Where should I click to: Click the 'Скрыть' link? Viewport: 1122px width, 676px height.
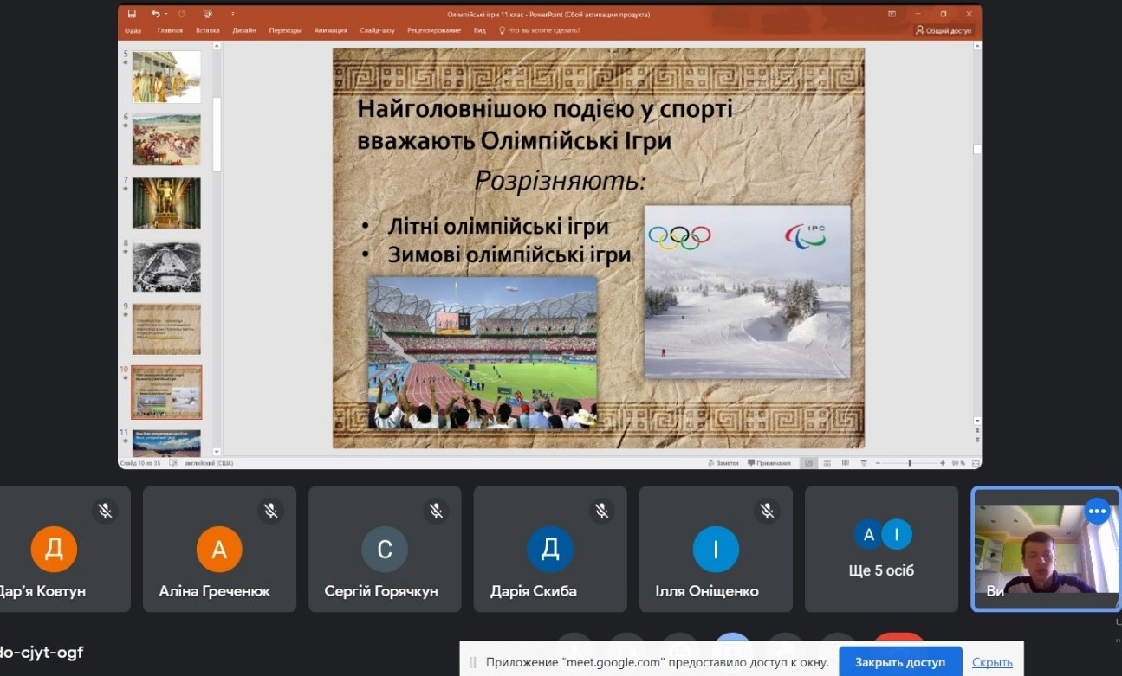coord(992,662)
